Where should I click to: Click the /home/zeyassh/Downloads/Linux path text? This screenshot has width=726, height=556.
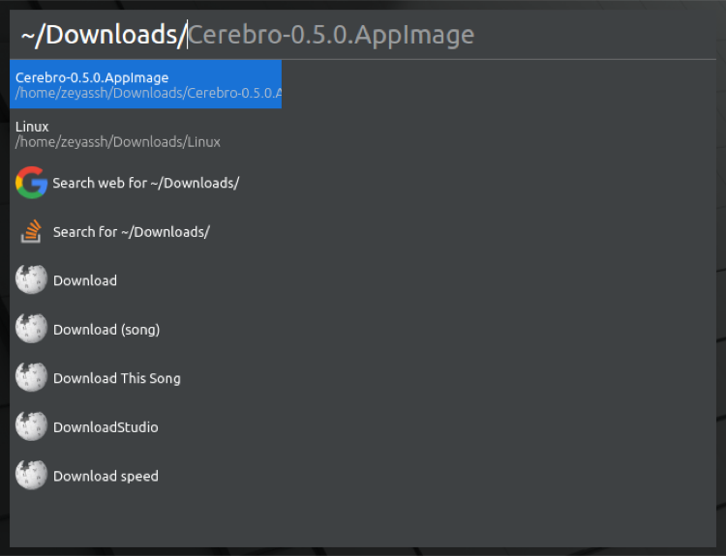(117, 142)
